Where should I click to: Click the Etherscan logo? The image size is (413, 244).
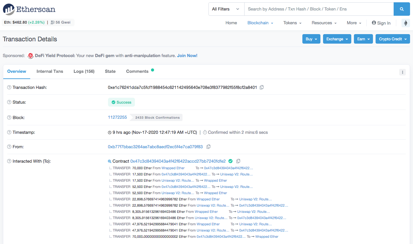(x=29, y=9)
